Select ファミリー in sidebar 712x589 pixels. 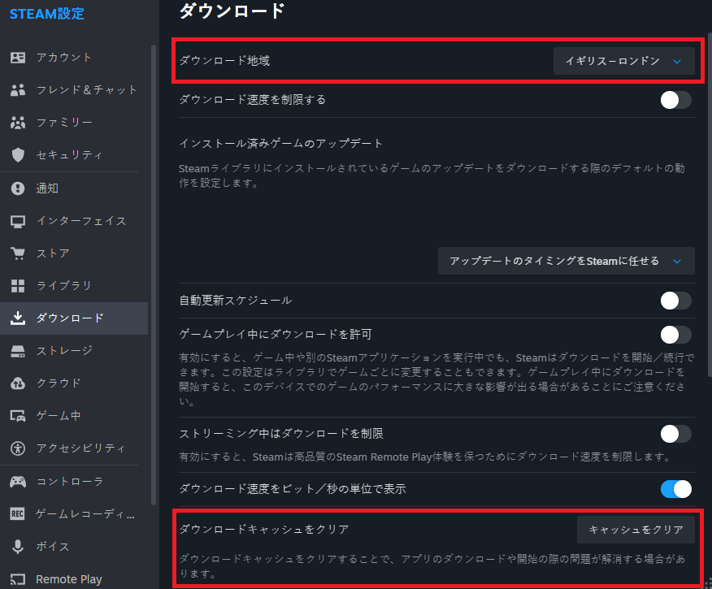64,123
